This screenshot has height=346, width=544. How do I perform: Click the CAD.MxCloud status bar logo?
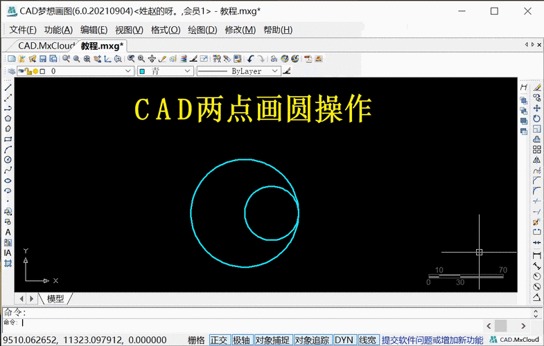pos(514,340)
